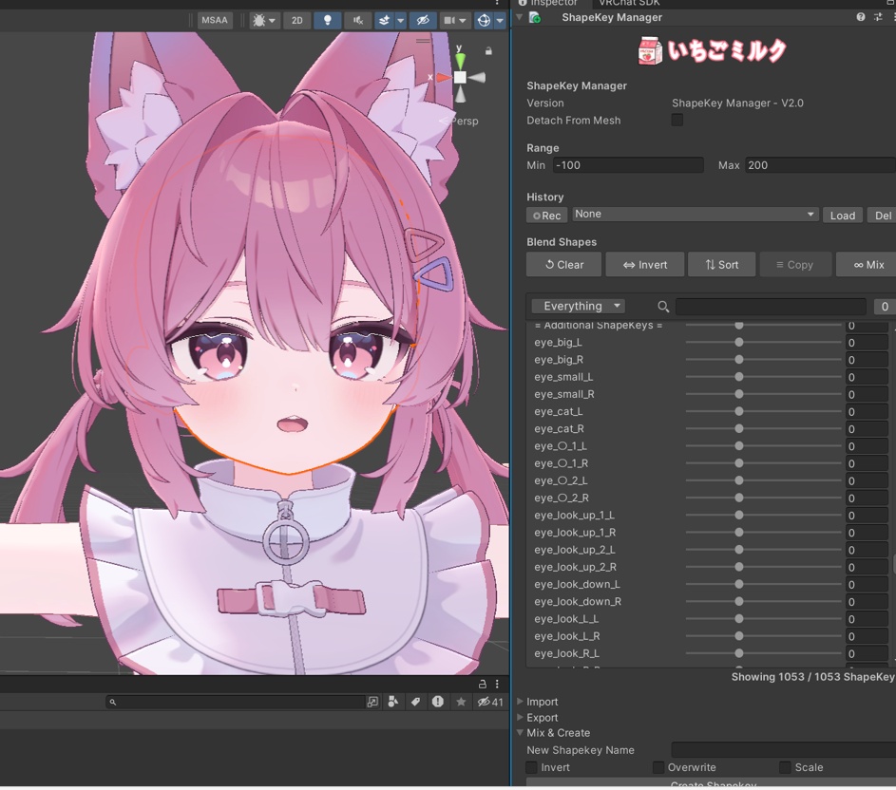Click blendshape search input field
The image size is (896, 790).
771,307
